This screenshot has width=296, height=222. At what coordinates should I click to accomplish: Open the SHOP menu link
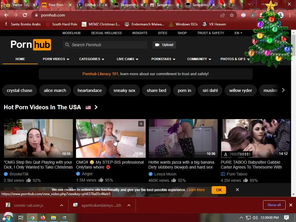[182, 33]
